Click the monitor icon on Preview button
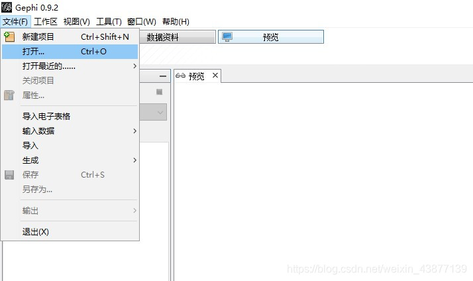Screen dimensions: 473x281 (227, 37)
